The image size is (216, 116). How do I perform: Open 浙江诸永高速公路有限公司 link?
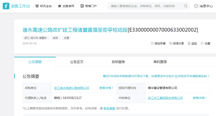[72, 88]
